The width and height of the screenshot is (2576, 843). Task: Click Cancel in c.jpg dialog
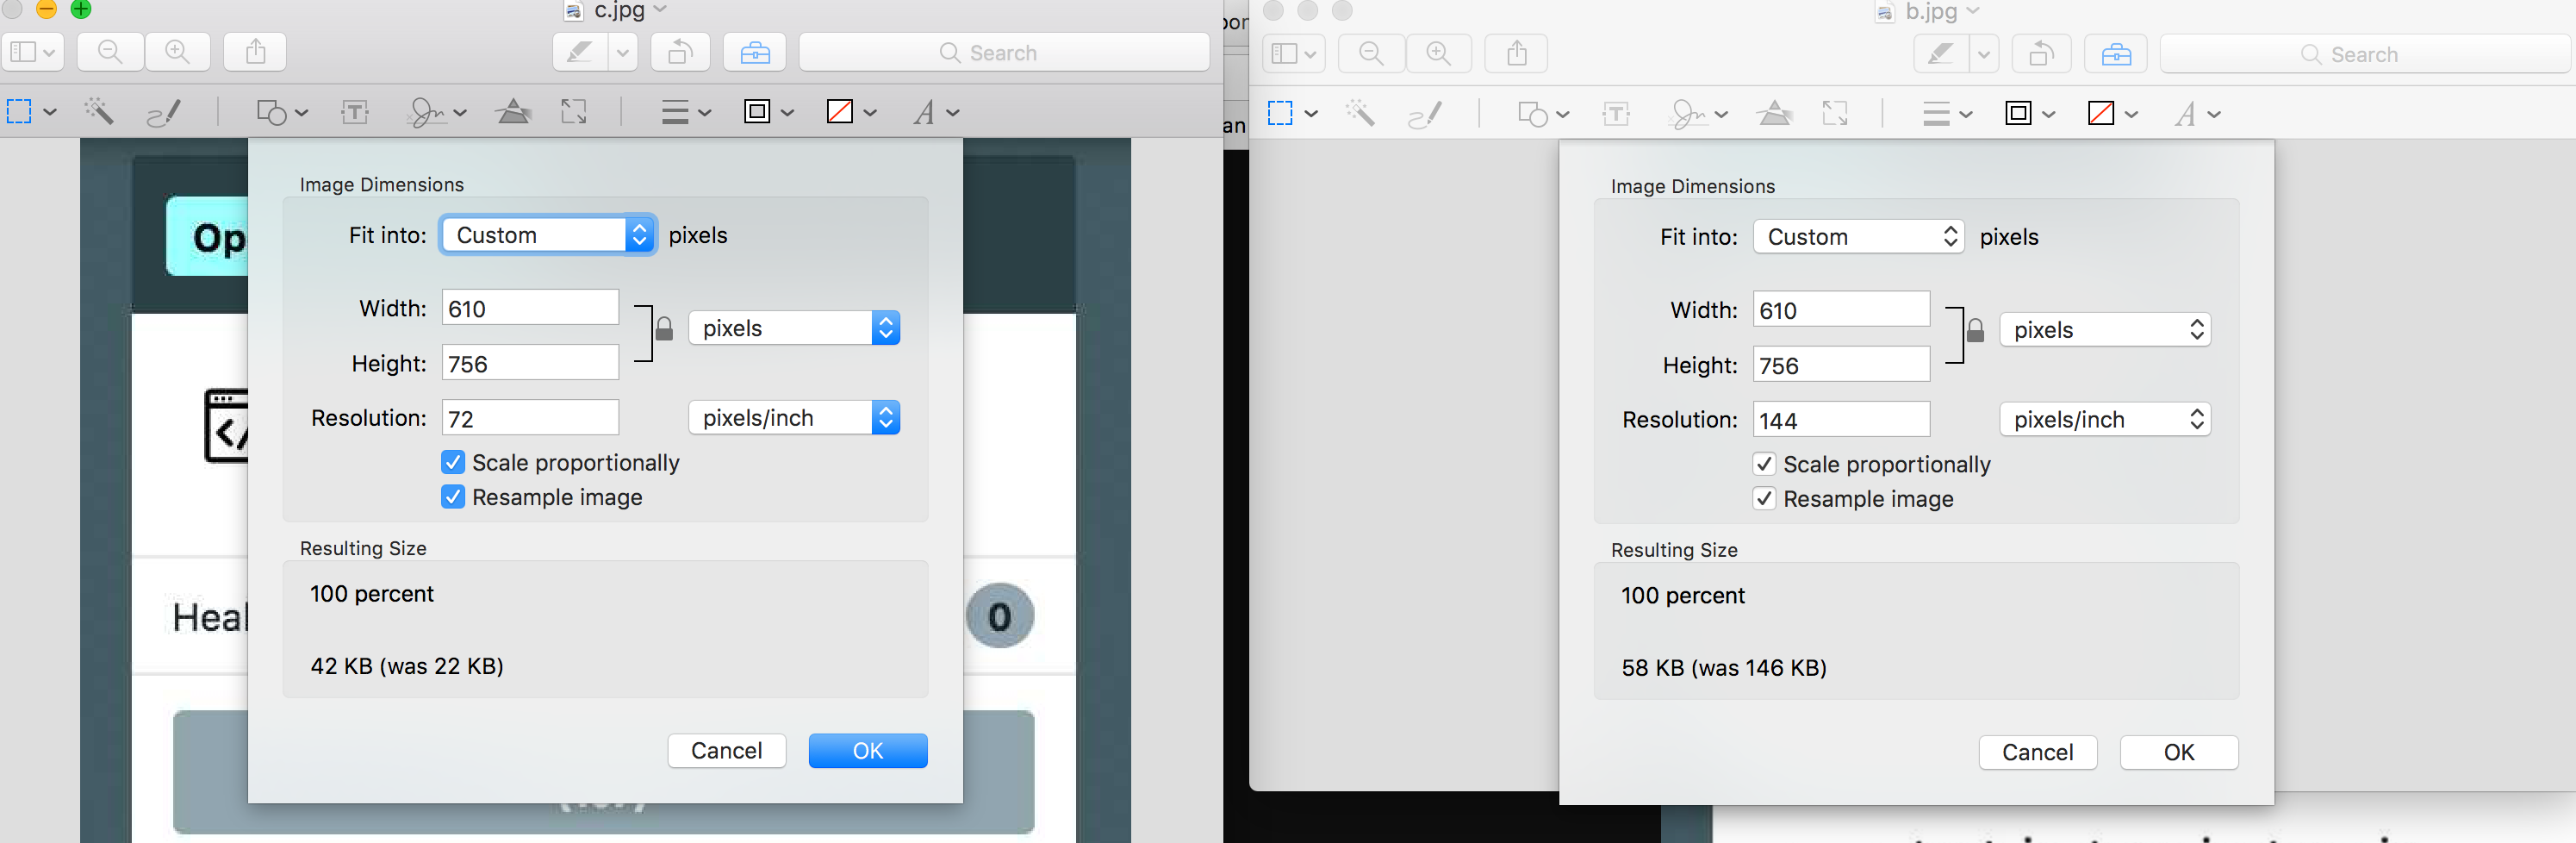(x=727, y=750)
